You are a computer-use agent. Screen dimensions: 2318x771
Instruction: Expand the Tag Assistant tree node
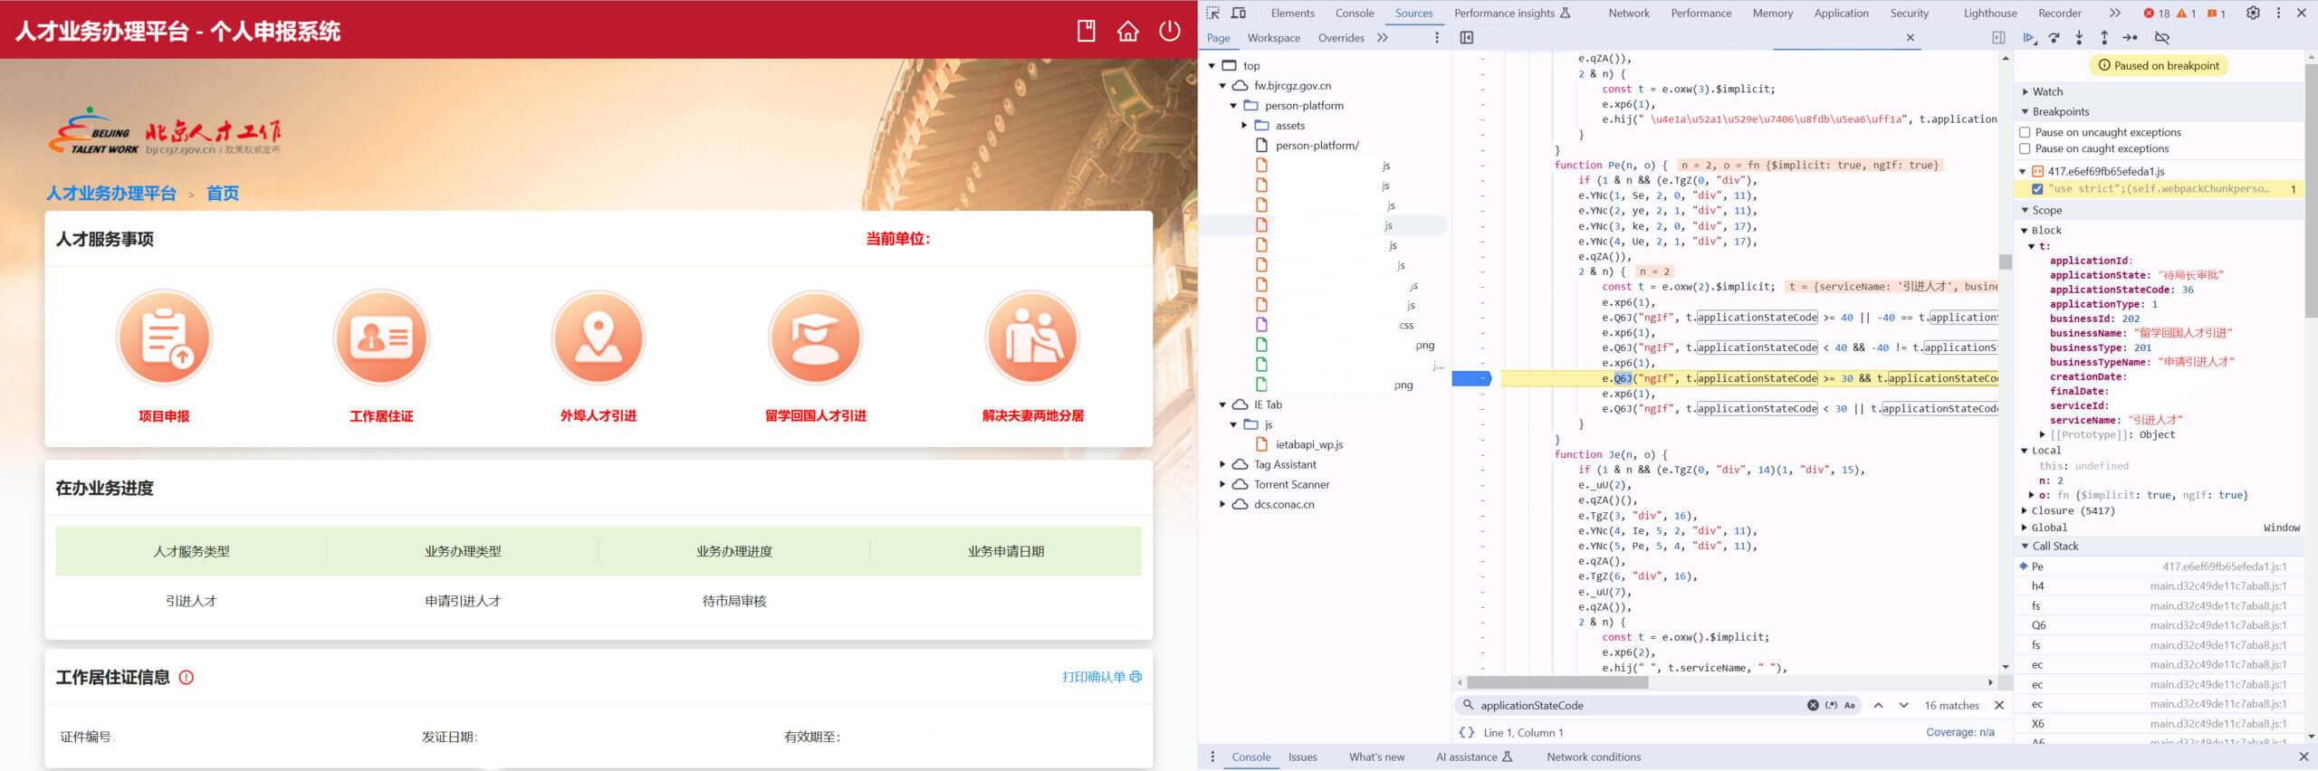click(x=1222, y=464)
